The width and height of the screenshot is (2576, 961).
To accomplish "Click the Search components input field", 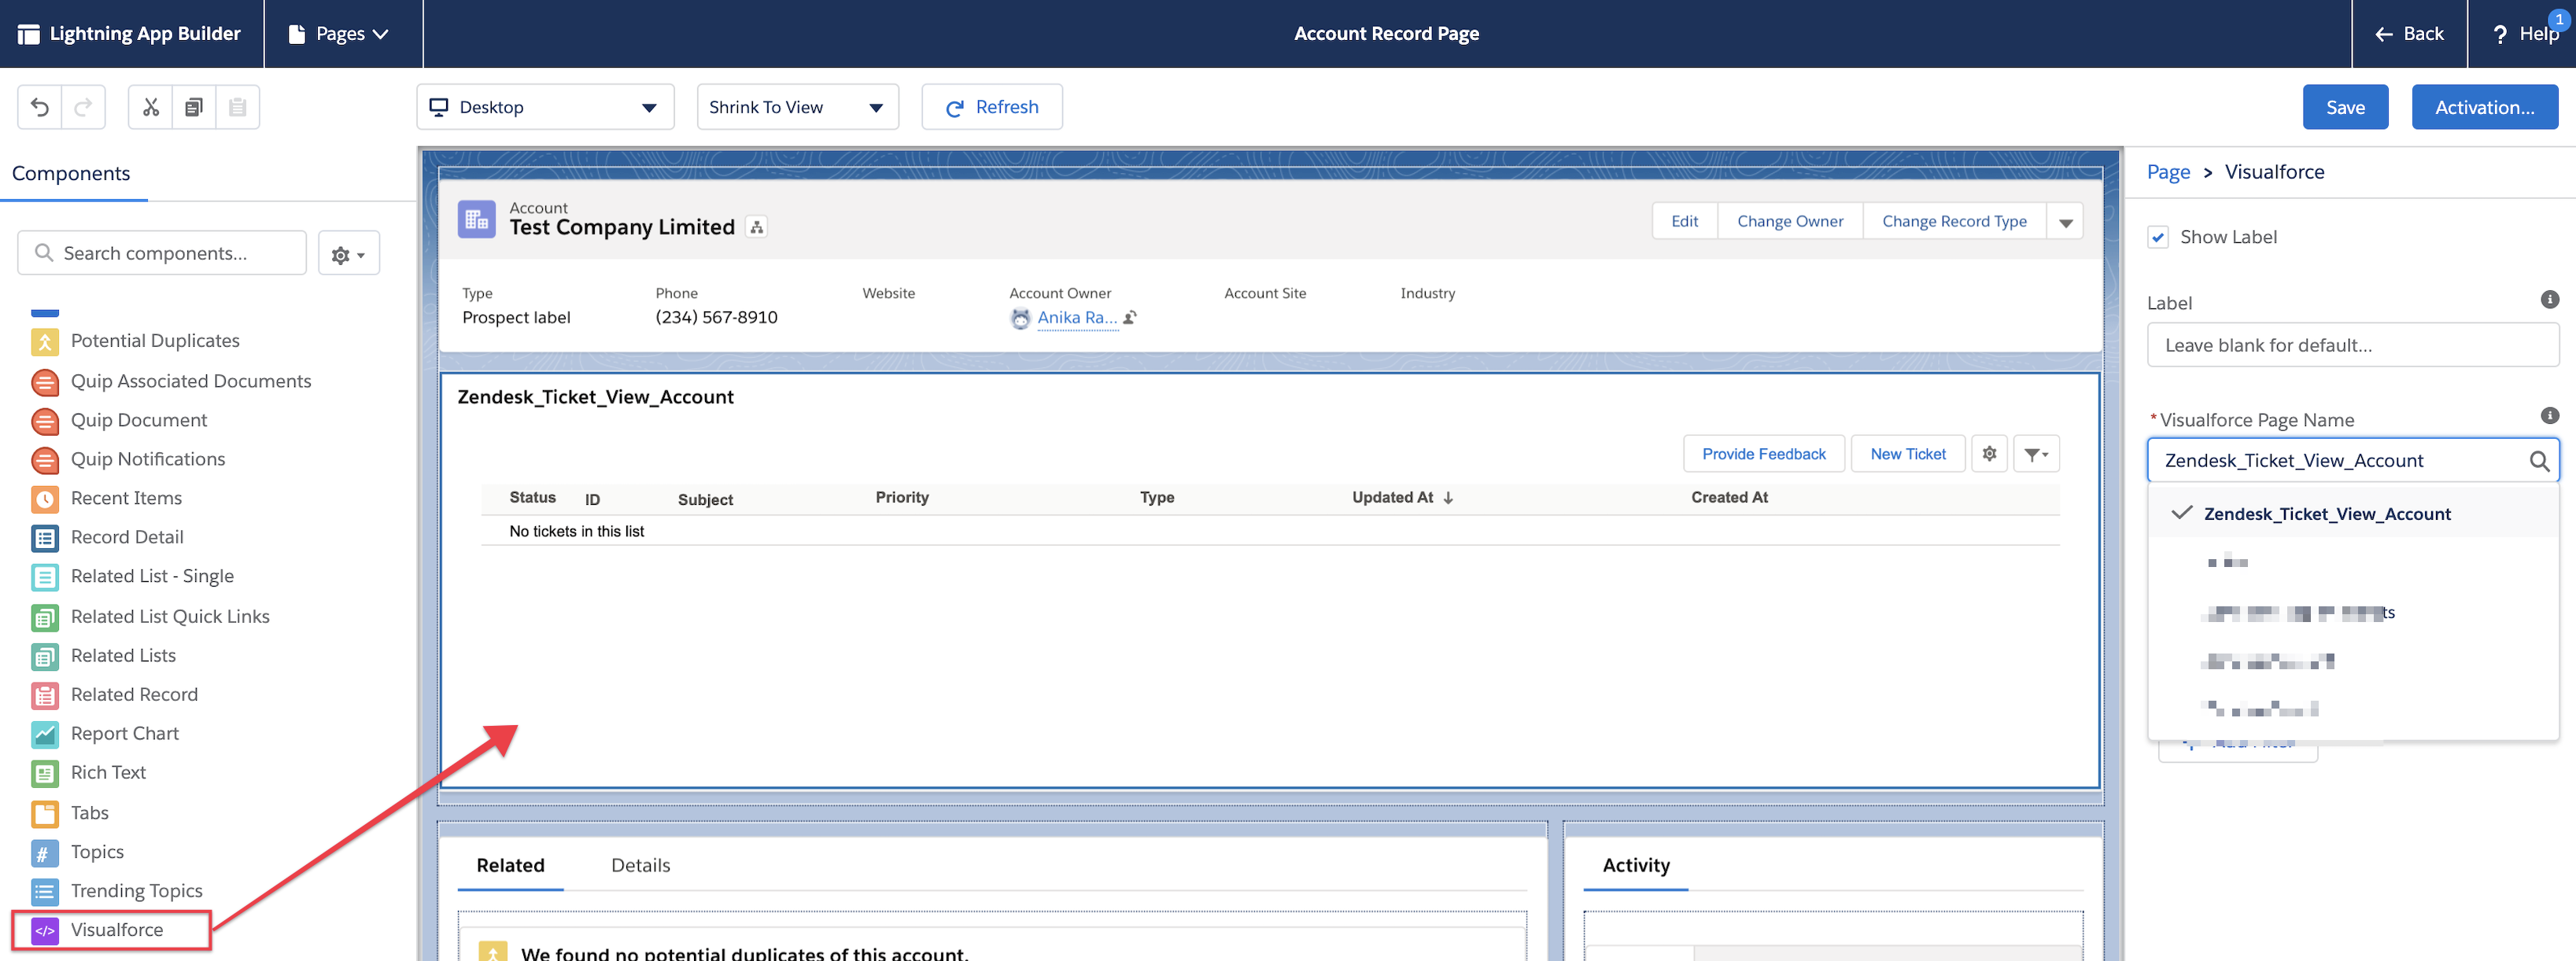I will [162, 254].
